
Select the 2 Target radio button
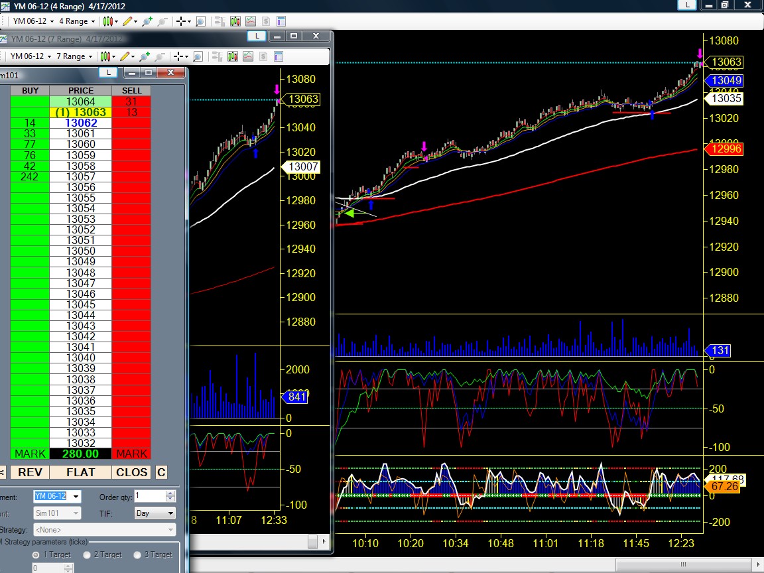pyautogui.click(x=87, y=555)
